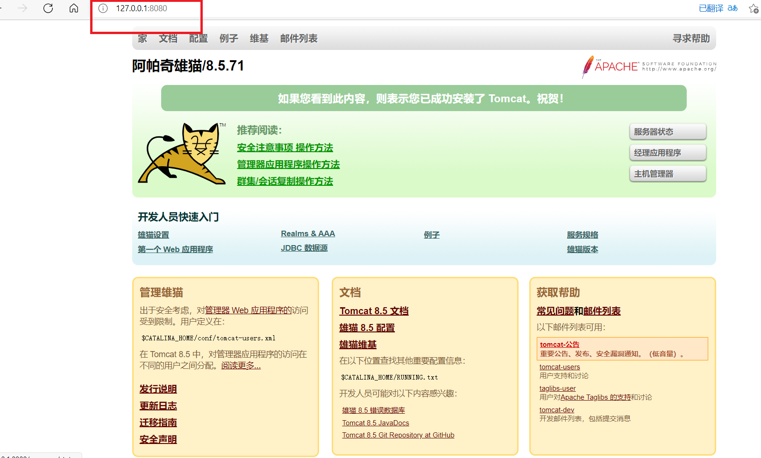Open the 雄猫维基 link

(x=358, y=345)
